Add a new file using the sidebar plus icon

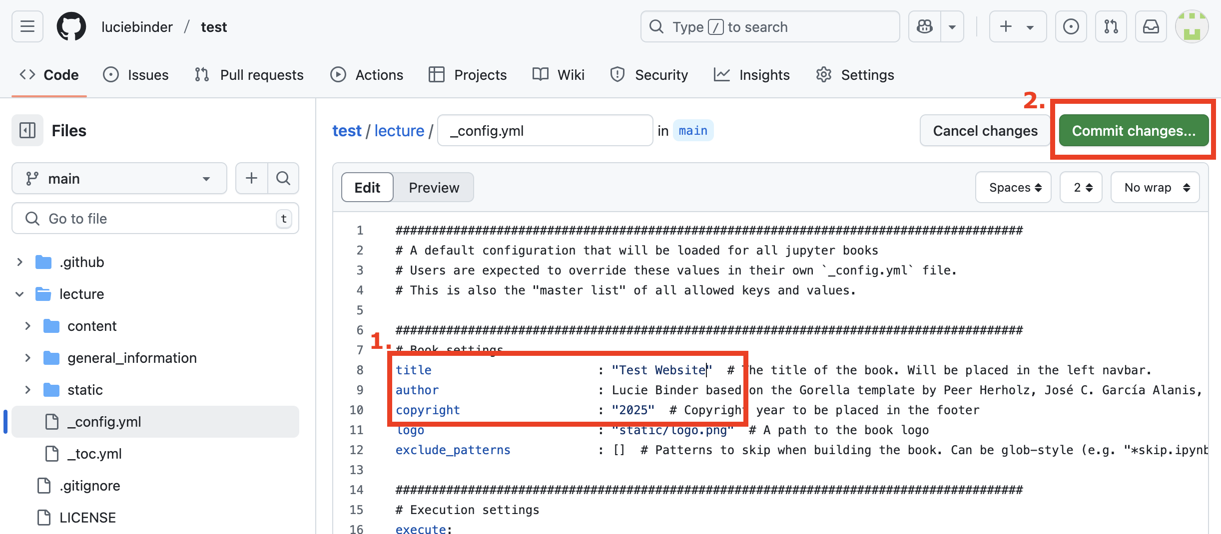(x=251, y=178)
